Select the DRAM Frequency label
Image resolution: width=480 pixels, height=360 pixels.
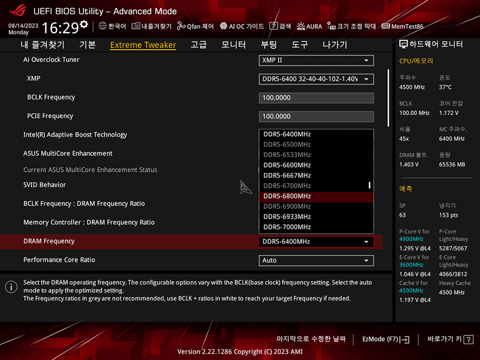[x=49, y=241]
